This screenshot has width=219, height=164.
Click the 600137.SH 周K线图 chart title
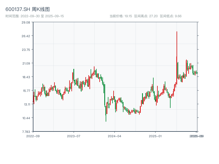[x=28, y=10]
